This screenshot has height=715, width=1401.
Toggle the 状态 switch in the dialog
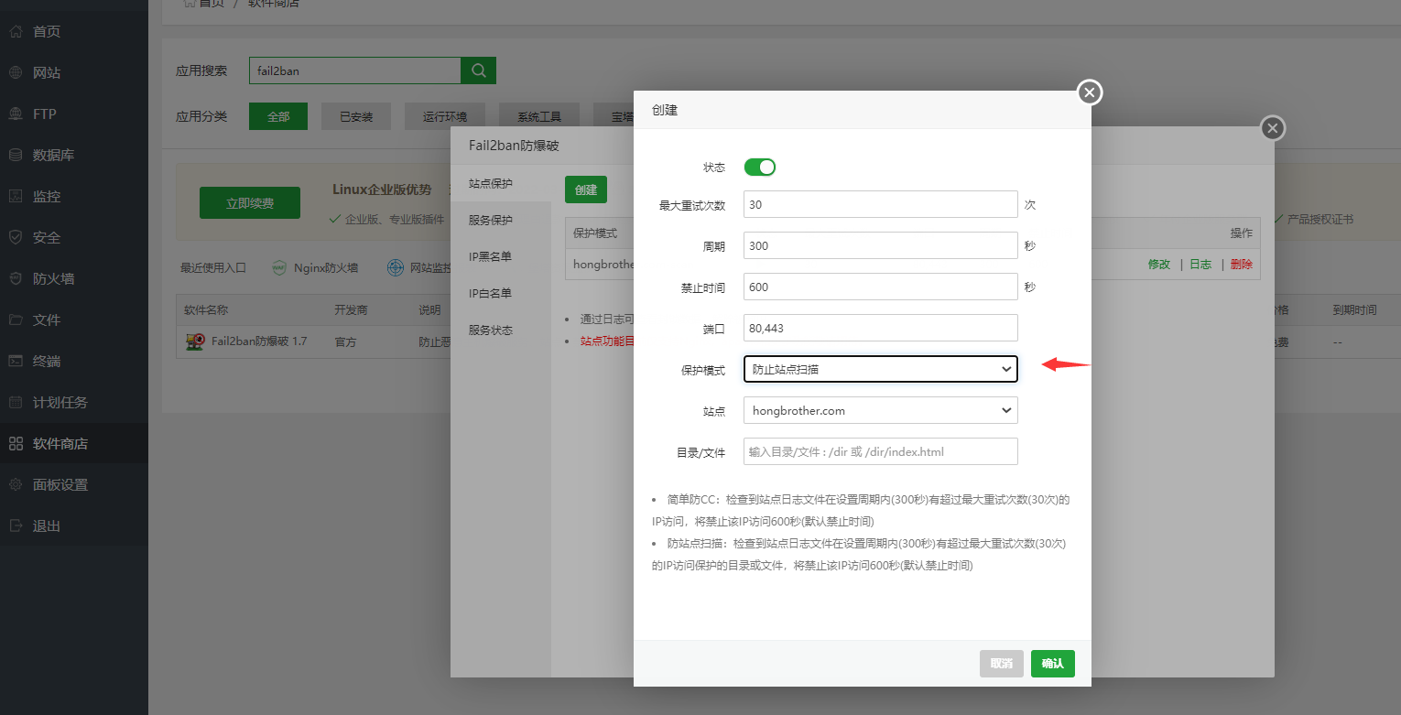pos(759,167)
